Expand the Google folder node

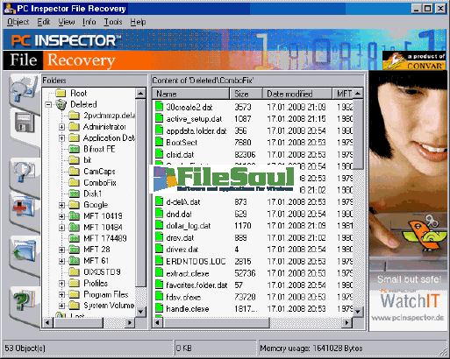(x=61, y=205)
